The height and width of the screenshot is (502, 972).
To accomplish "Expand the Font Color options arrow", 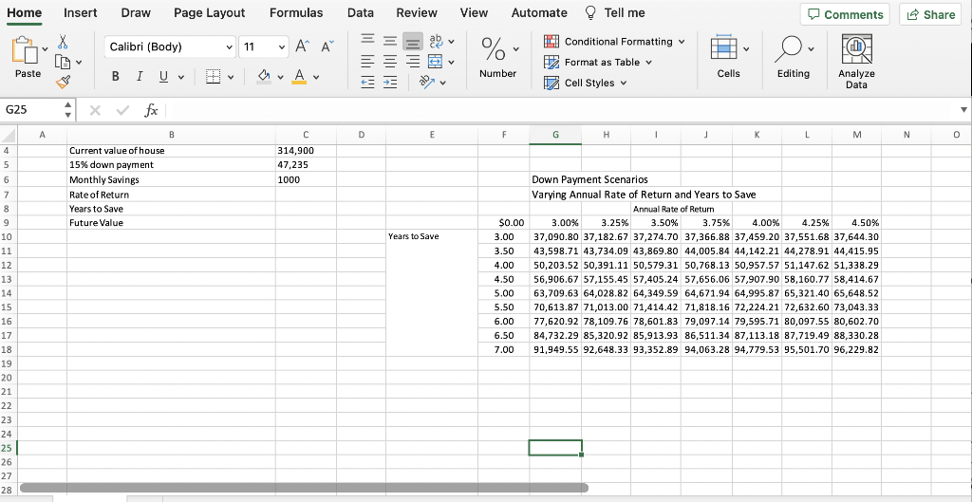I will pyautogui.click(x=316, y=78).
